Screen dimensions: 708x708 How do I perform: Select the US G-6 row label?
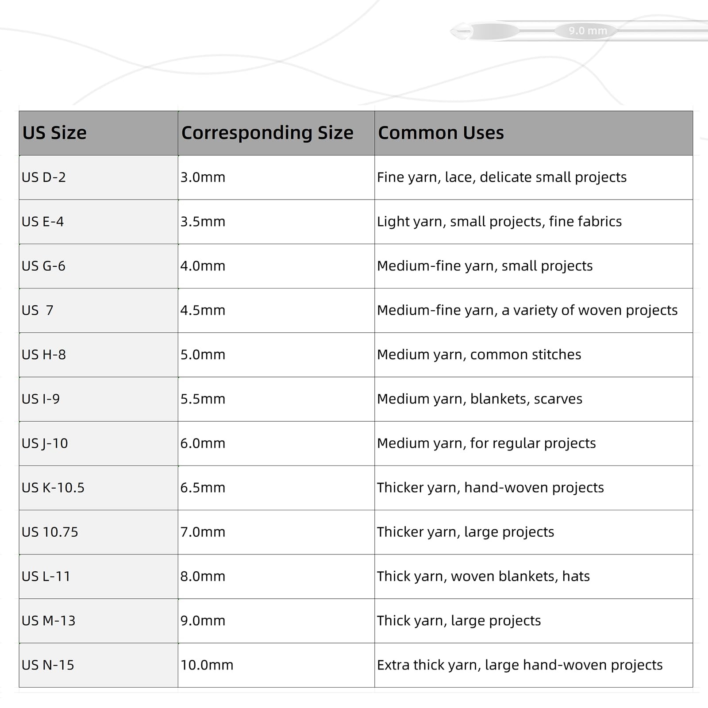coord(99,266)
